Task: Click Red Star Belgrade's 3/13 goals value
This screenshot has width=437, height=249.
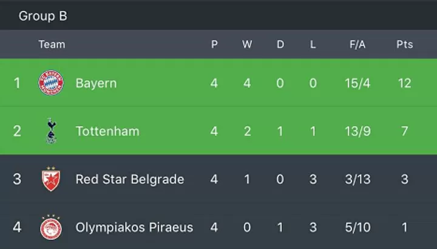Action: tap(357, 179)
